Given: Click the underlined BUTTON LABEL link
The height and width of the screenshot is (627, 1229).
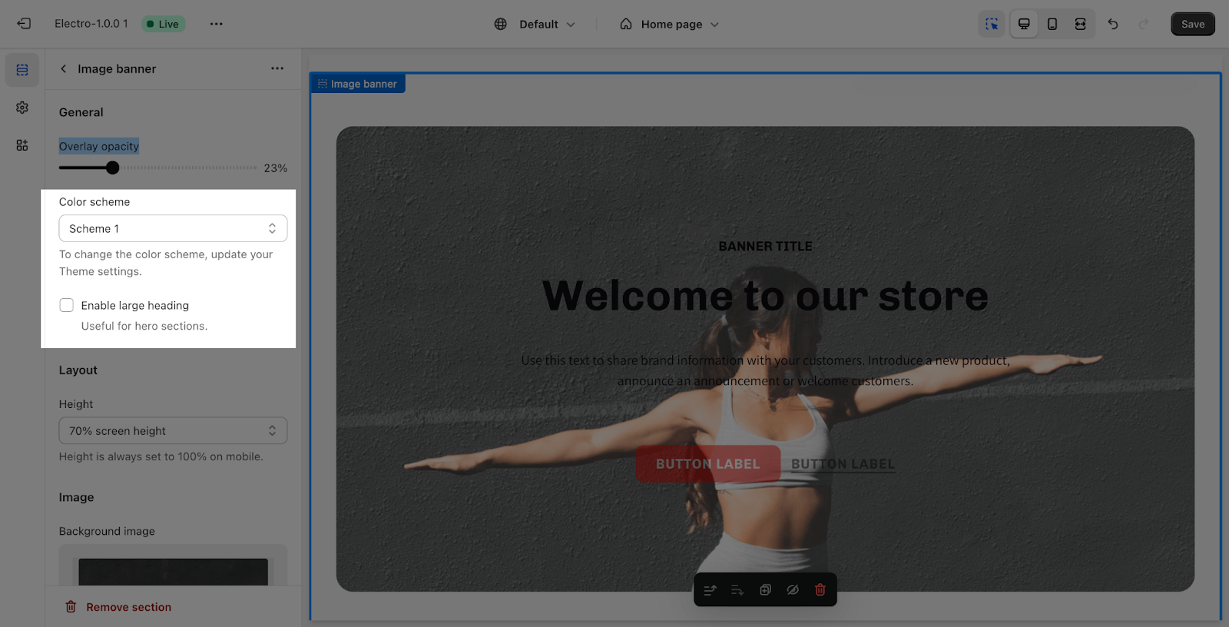Looking at the screenshot, I should (843, 464).
